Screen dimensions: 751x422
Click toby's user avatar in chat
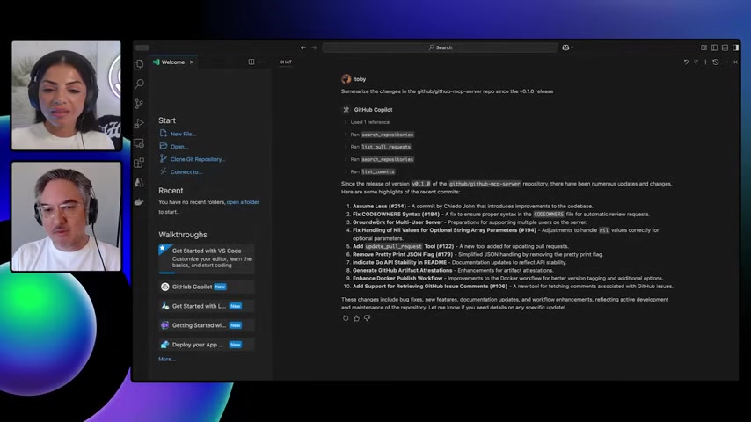click(346, 79)
